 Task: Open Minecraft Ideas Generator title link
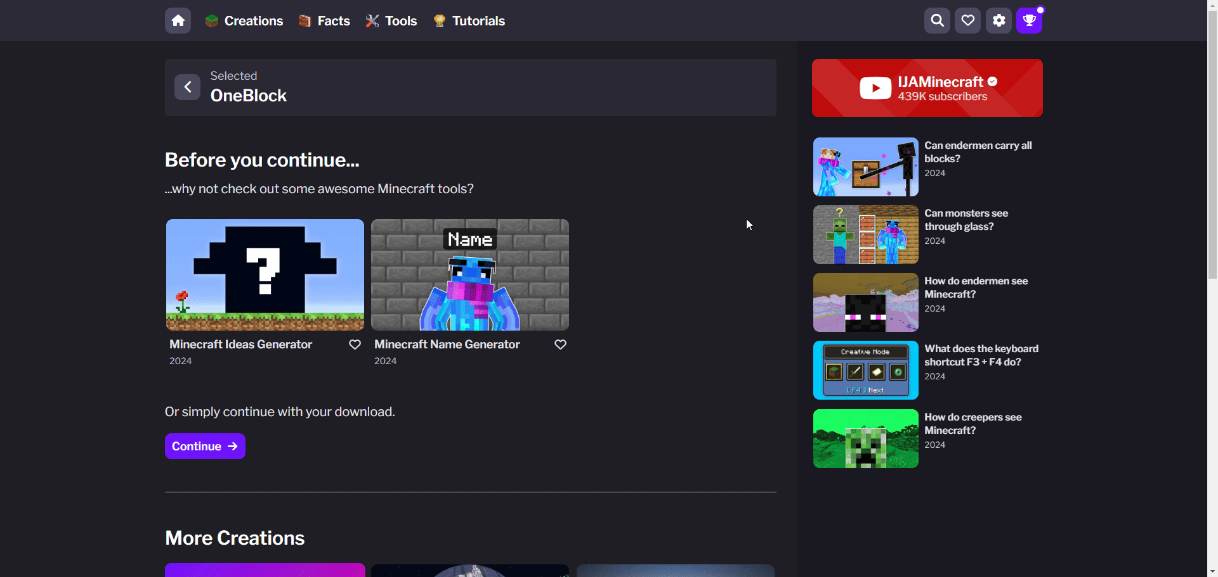pyautogui.click(x=240, y=345)
